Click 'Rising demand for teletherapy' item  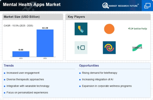[x=99, y=73]
